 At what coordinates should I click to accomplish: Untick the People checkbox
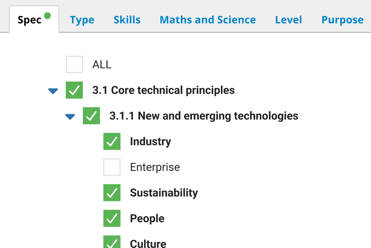click(112, 218)
